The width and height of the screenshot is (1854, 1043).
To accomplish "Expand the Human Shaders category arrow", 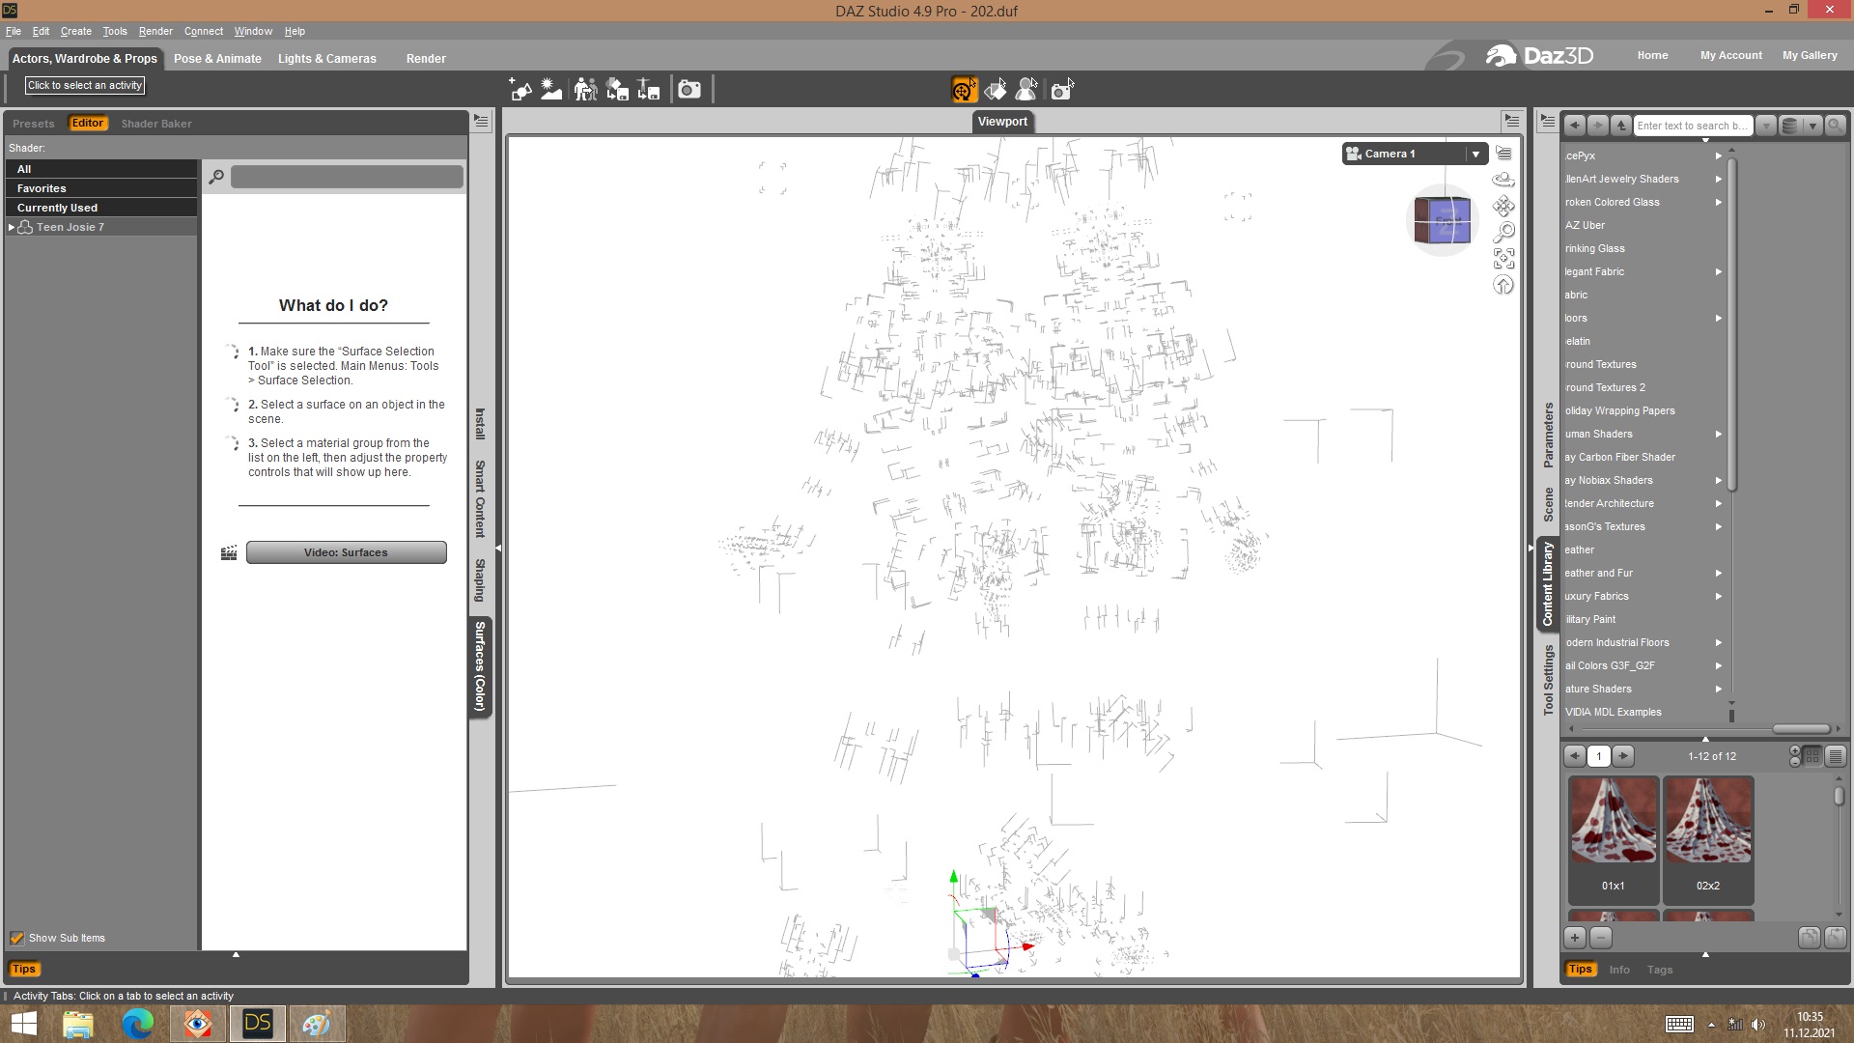I will (x=1719, y=434).
